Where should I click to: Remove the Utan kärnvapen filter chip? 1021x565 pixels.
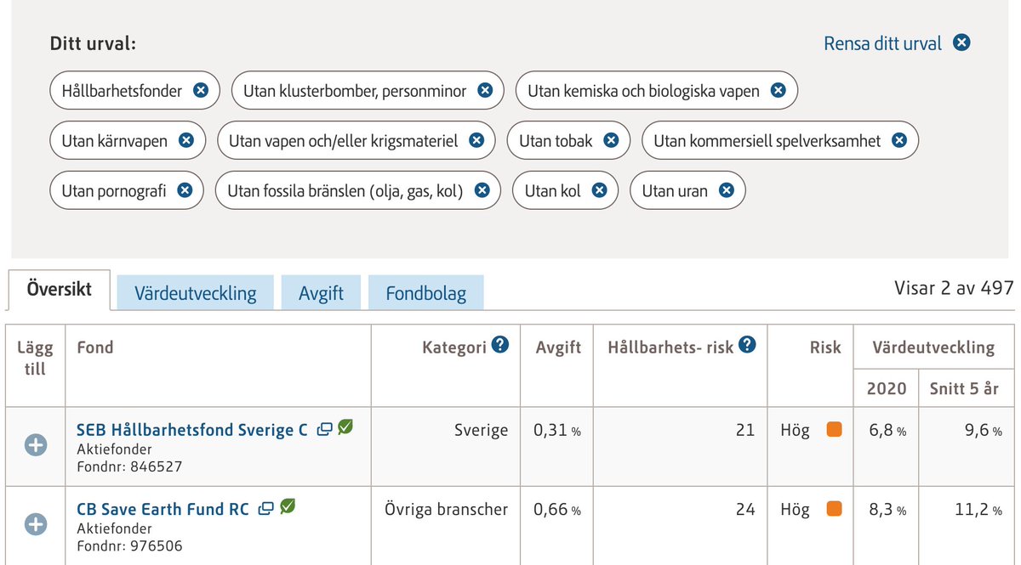coord(186,141)
